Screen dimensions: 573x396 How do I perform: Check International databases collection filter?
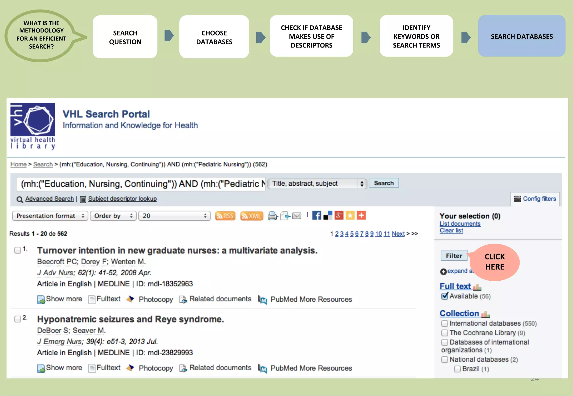(x=445, y=323)
